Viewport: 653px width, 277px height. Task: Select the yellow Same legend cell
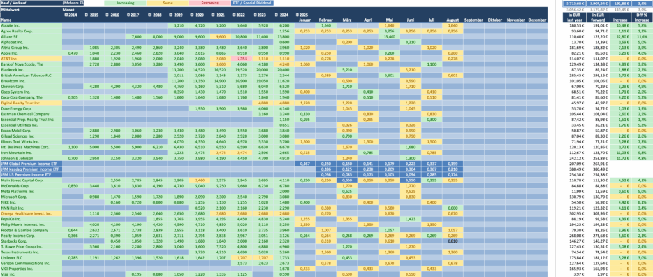click(168, 3)
